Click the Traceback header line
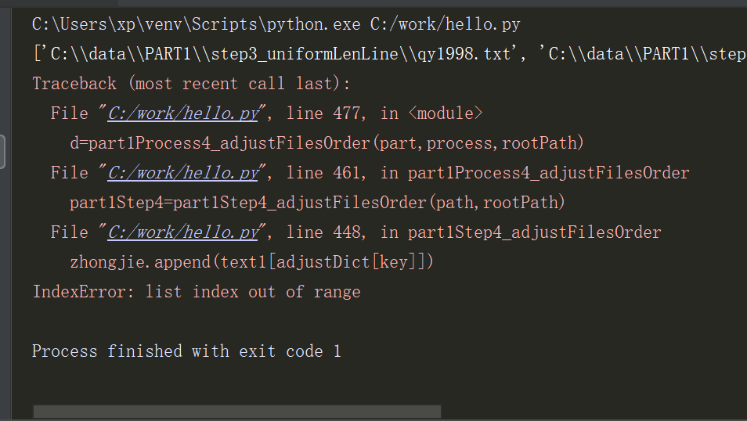Viewport: 747px width, 421px height. click(x=191, y=84)
